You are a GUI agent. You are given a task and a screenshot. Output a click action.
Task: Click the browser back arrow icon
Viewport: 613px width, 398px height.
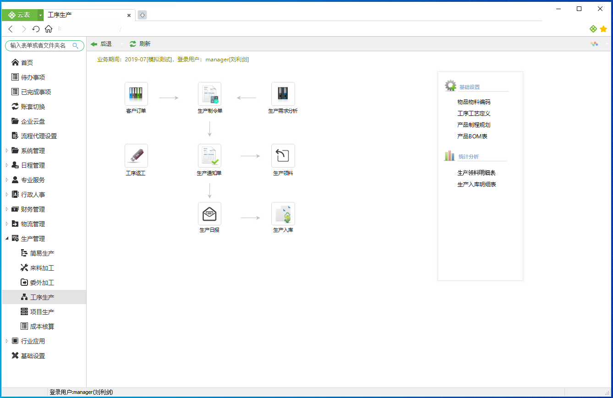coord(11,29)
